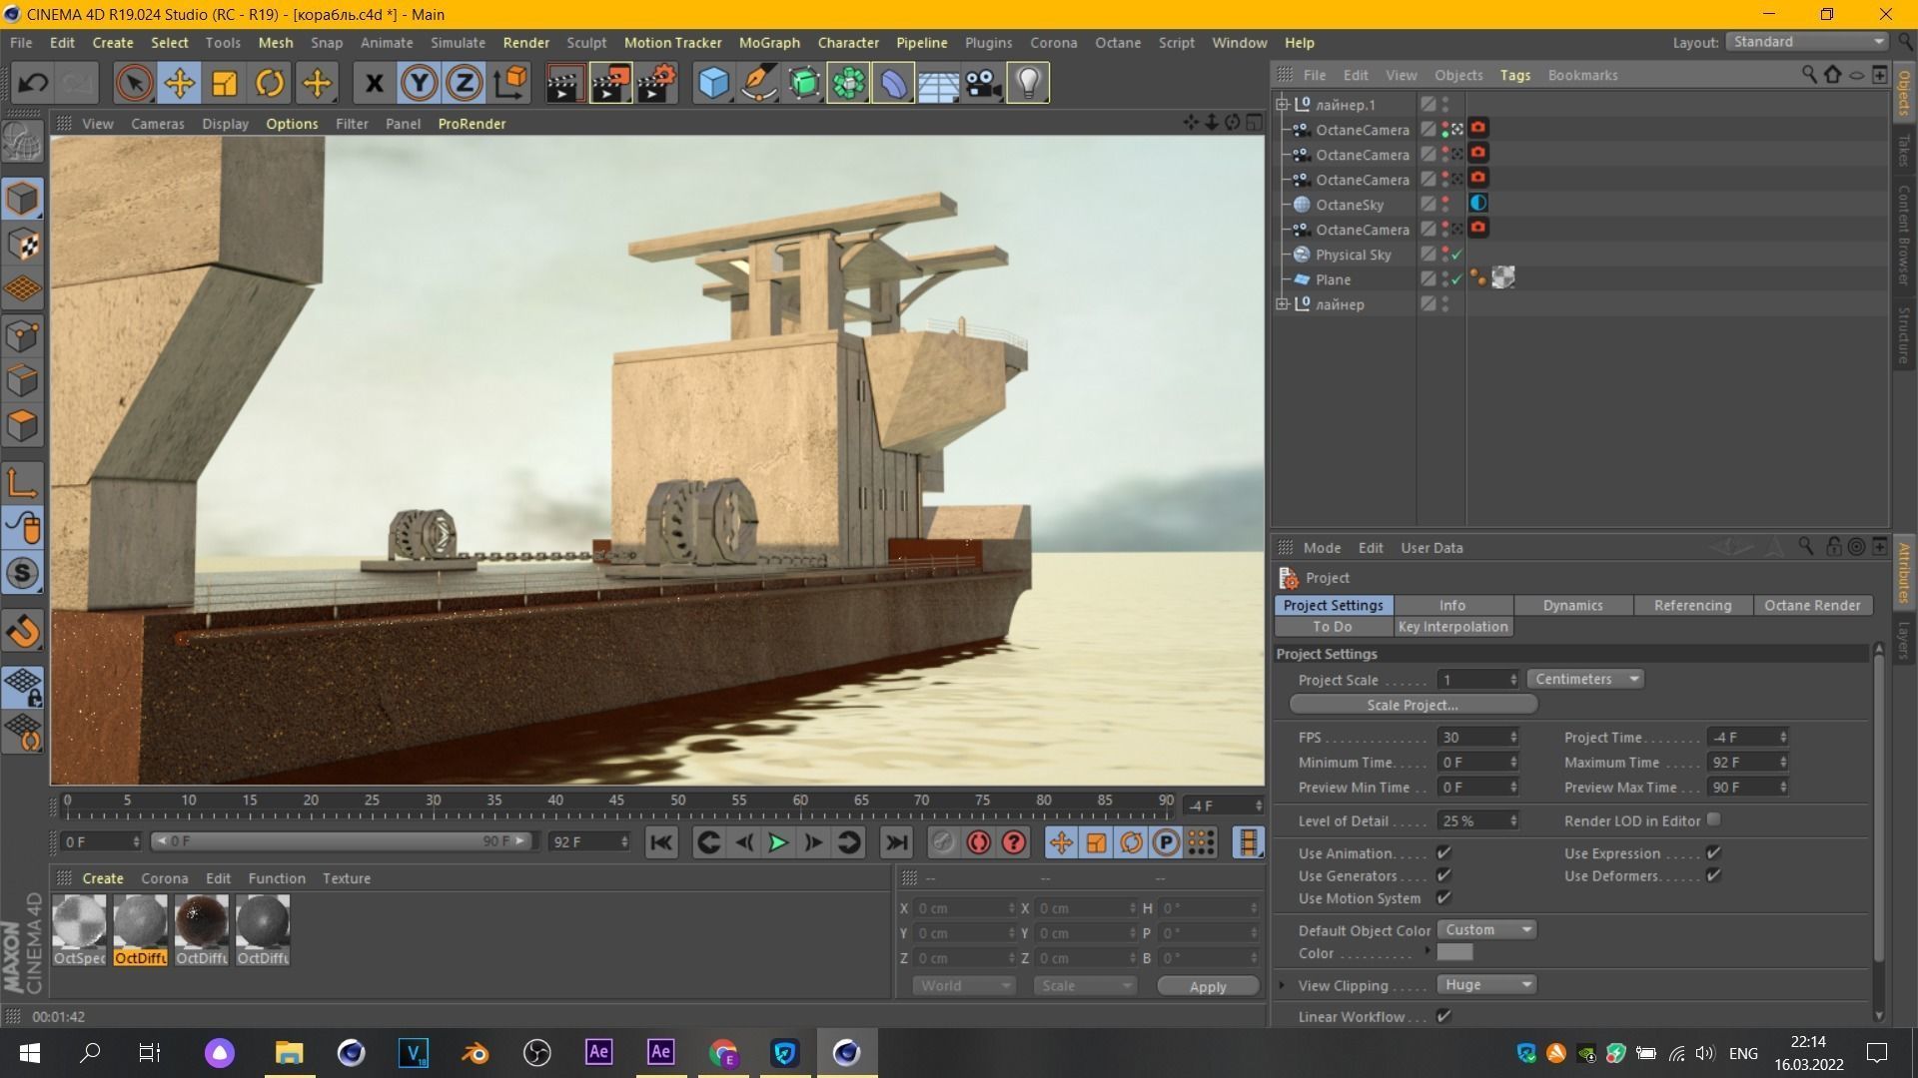Toggle Use Animation checkbox

[x=1443, y=852]
